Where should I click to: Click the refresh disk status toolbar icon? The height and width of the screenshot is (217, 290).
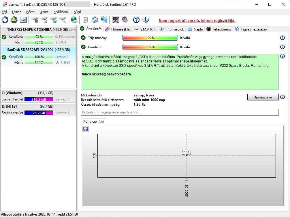(5, 20)
